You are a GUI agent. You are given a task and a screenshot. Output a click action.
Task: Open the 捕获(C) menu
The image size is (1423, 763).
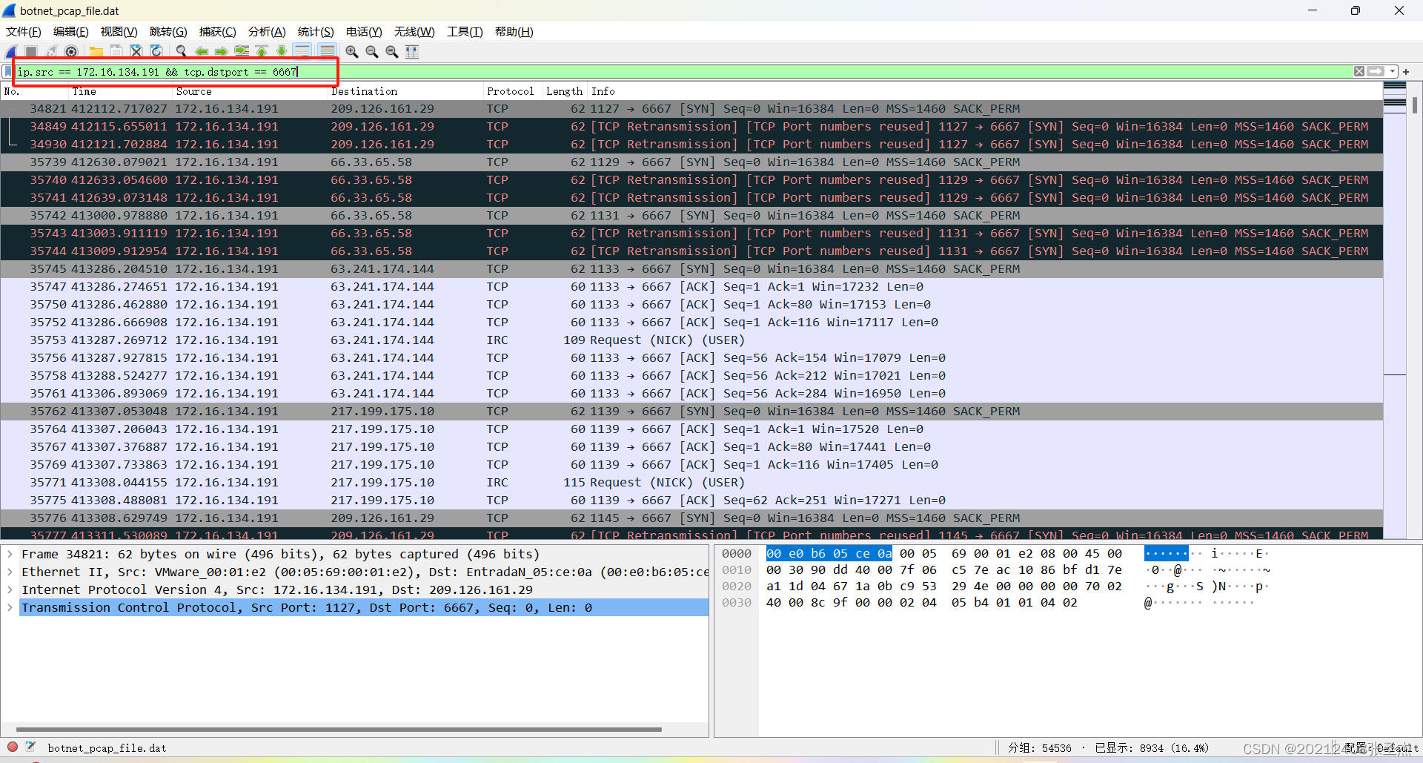(x=218, y=32)
